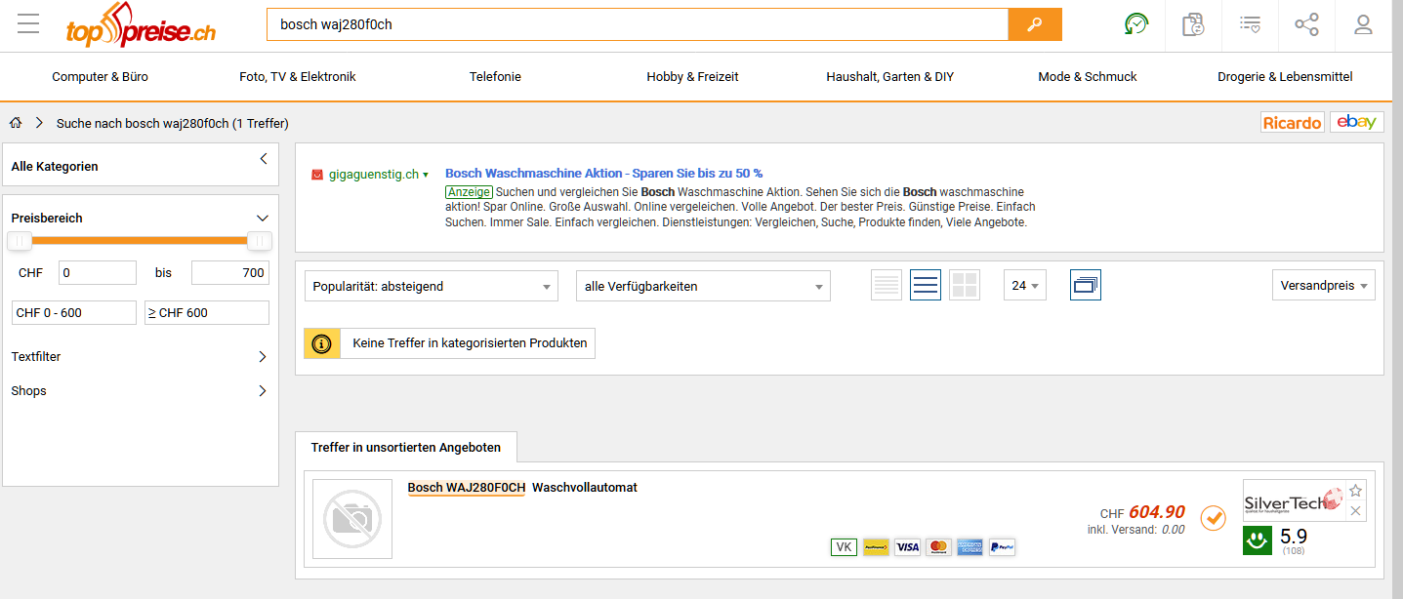Go to home via breadcrumb house icon
The image size is (1403, 599).
tap(16, 123)
